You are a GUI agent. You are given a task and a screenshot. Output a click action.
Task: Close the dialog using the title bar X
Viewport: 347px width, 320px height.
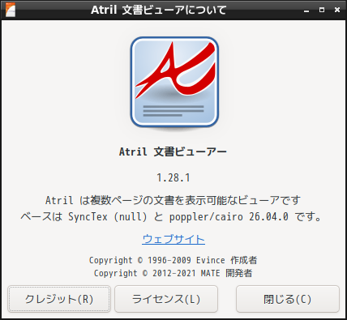click(337, 10)
